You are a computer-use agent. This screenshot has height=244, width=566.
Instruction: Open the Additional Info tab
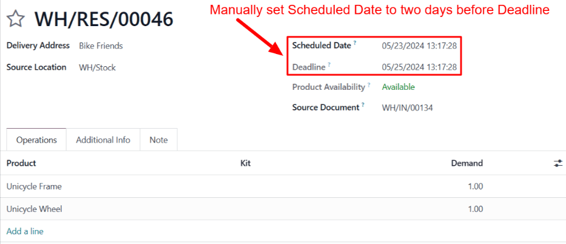[x=103, y=140]
